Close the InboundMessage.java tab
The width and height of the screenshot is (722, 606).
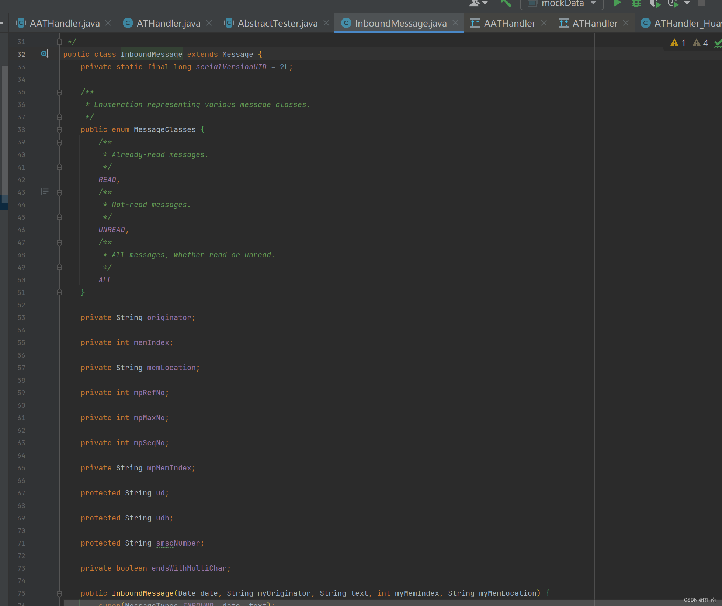pyautogui.click(x=455, y=23)
